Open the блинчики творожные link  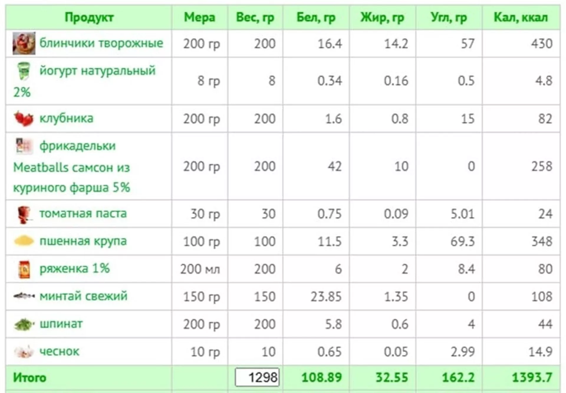pos(101,43)
